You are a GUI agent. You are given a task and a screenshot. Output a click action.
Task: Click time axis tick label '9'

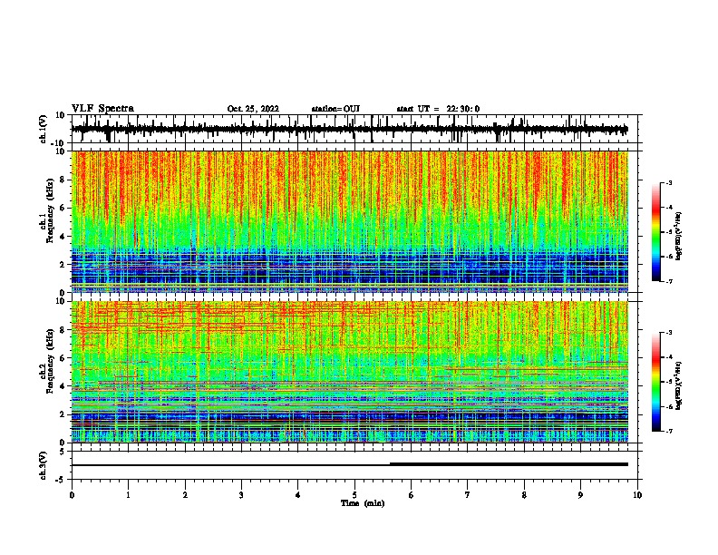tap(580, 495)
